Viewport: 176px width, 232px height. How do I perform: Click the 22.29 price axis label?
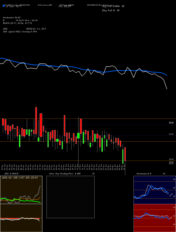[171, 159]
